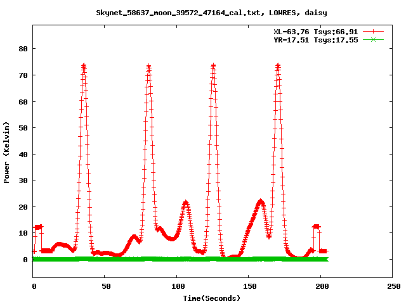Click the y-axis tick label 40
Viewport: 406px width, 304px height.
click(x=23, y=155)
